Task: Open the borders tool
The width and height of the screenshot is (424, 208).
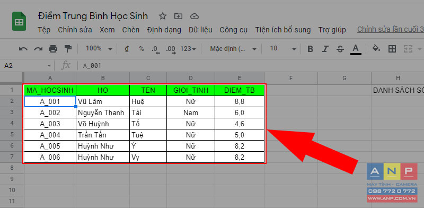Action: tap(392, 49)
